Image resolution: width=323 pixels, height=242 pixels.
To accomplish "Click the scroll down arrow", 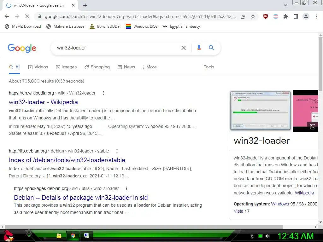I will (x=320, y=222).
